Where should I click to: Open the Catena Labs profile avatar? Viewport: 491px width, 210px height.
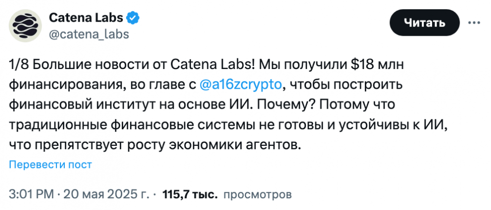[x=25, y=25]
